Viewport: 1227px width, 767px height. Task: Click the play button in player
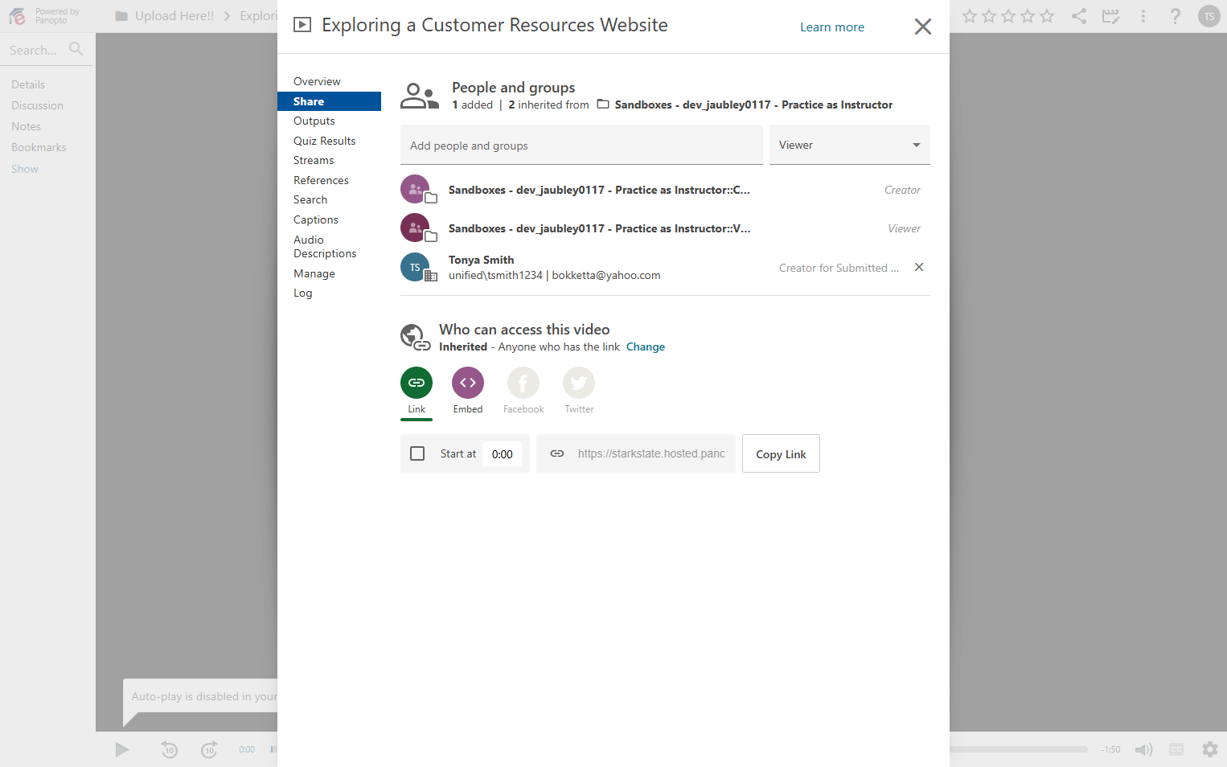coord(122,749)
